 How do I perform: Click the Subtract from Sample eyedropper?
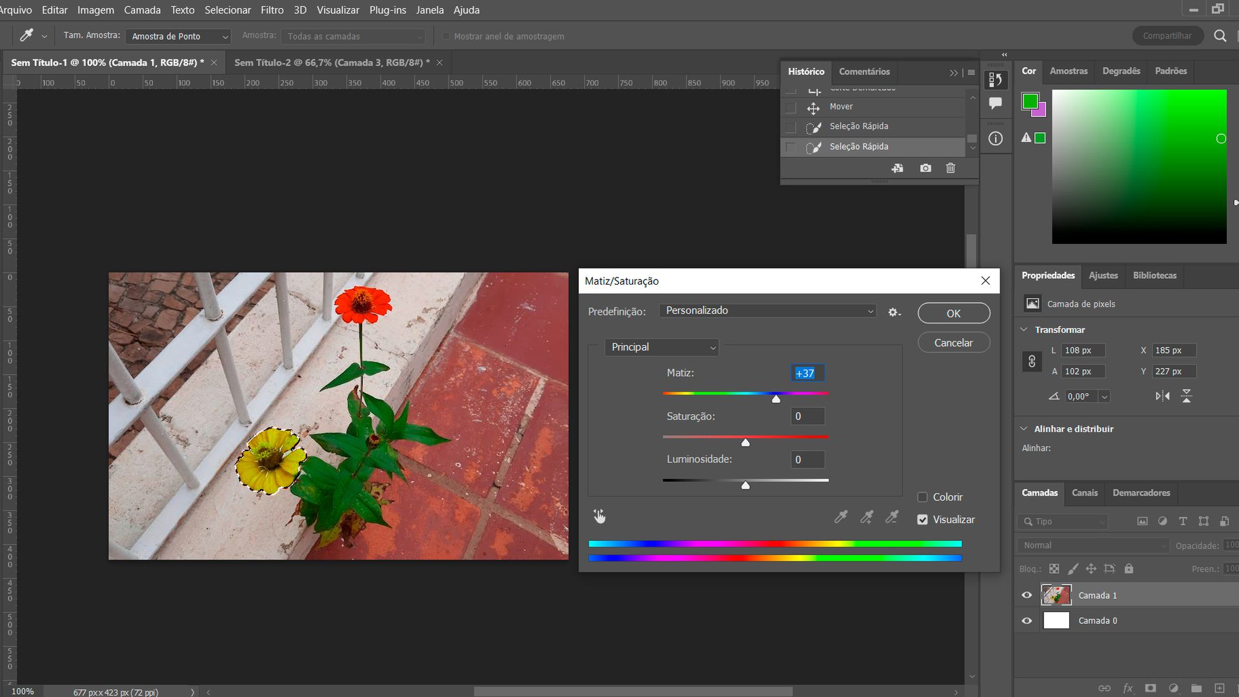892,516
